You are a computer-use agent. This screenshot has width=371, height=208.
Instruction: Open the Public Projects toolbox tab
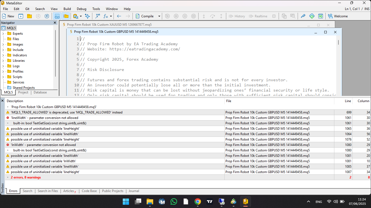[x=113, y=191]
